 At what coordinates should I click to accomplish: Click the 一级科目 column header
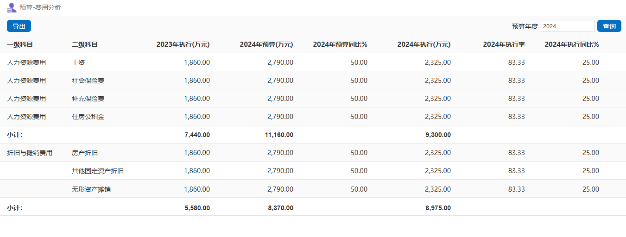pyautogui.click(x=20, y=45)
